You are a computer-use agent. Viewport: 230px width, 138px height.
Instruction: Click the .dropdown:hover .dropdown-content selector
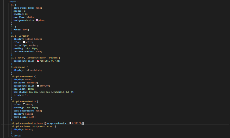point(32,126)
